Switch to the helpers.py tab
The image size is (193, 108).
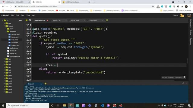[x=57, y=20]
